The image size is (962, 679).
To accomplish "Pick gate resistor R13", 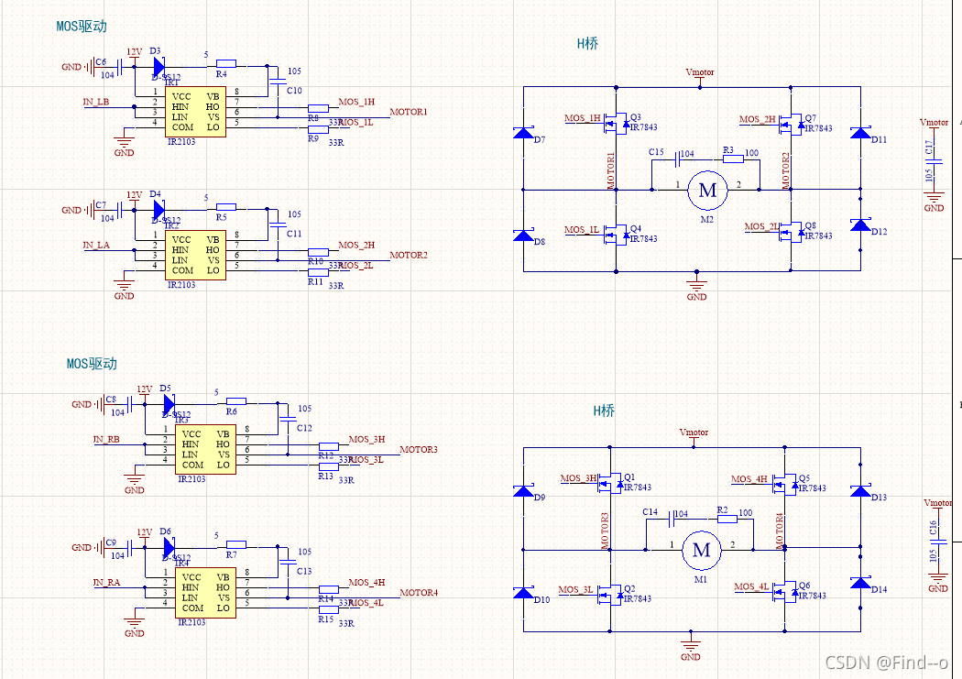I will (x=328, y=466).
